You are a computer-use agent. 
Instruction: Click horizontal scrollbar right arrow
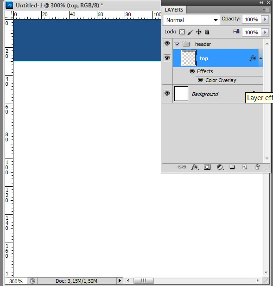click(x=258, y=280)
